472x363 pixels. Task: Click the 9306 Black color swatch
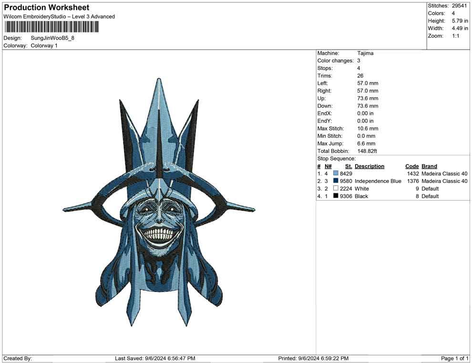pyautogui.click(x=336, y=196)
